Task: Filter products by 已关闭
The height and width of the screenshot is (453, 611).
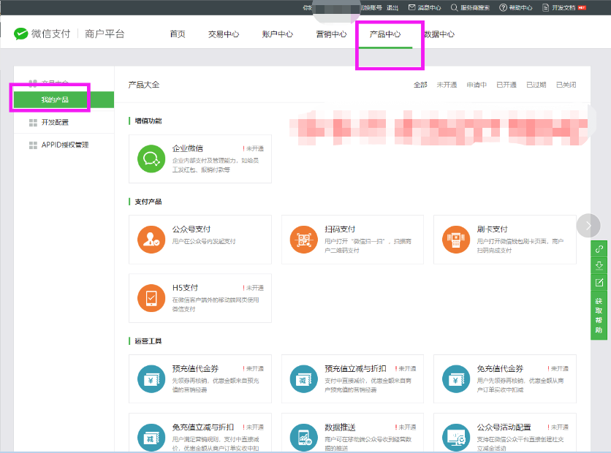Action: point(566,85)
